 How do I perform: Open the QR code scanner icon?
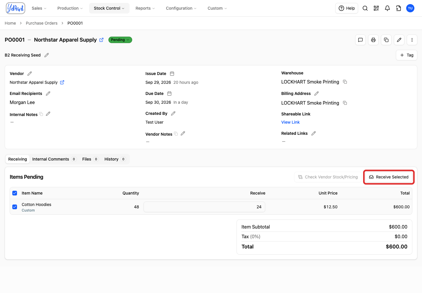pyautogui.click(x=376, y=8)
